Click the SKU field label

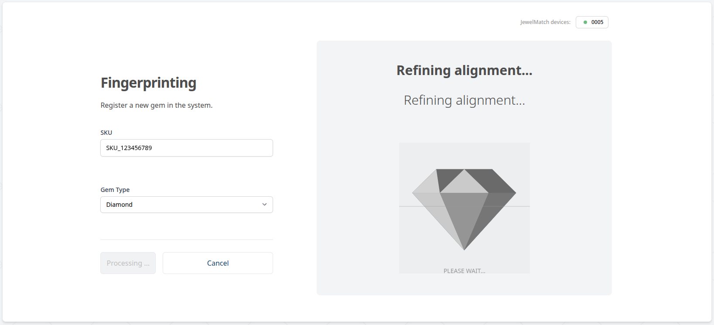[106, 133]
